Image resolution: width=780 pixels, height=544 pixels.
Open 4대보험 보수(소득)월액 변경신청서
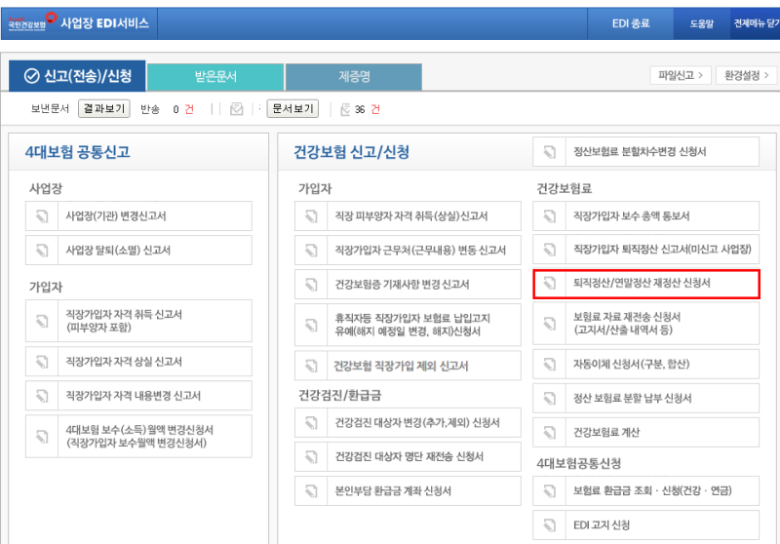[x=138, y=436]
